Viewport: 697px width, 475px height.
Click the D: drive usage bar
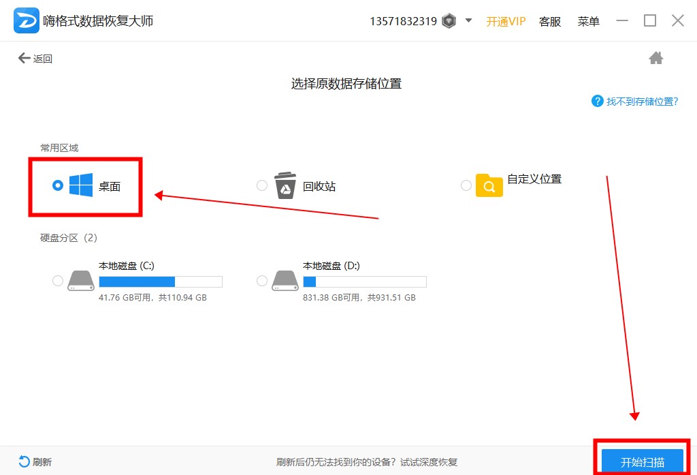pos(365,281)
